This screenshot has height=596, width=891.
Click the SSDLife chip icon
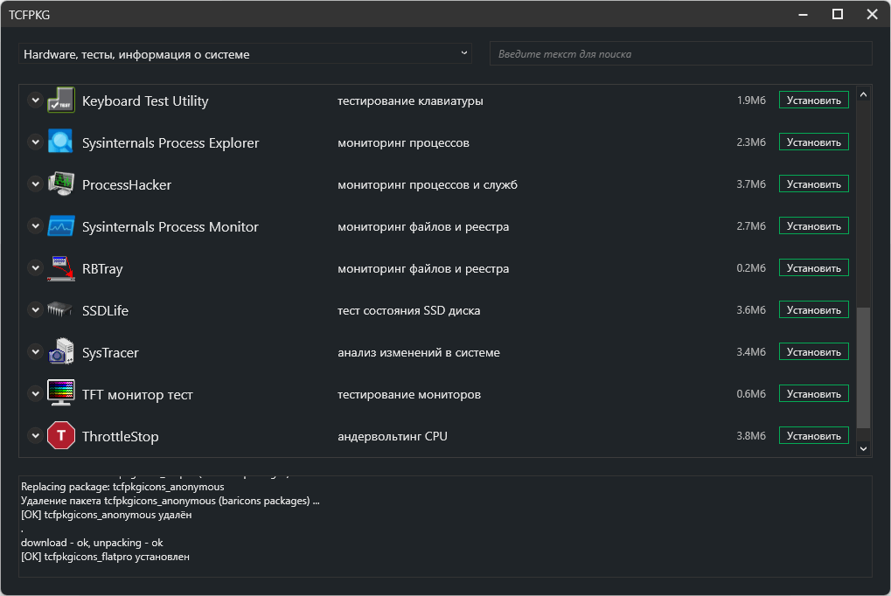60,310
